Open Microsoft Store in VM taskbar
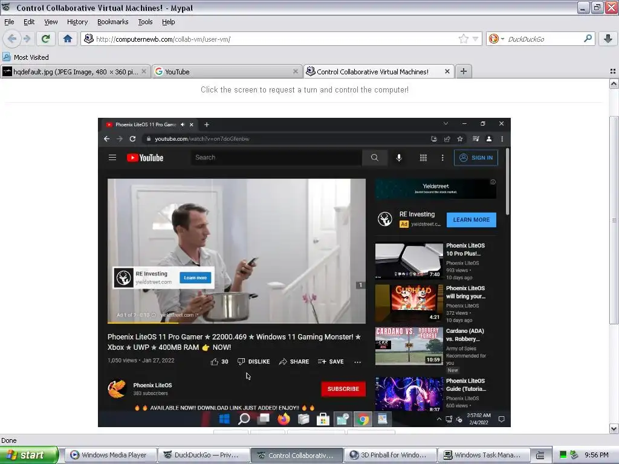Image resolution: width=619 pixels, height=464 pixels. click(323, 419)
